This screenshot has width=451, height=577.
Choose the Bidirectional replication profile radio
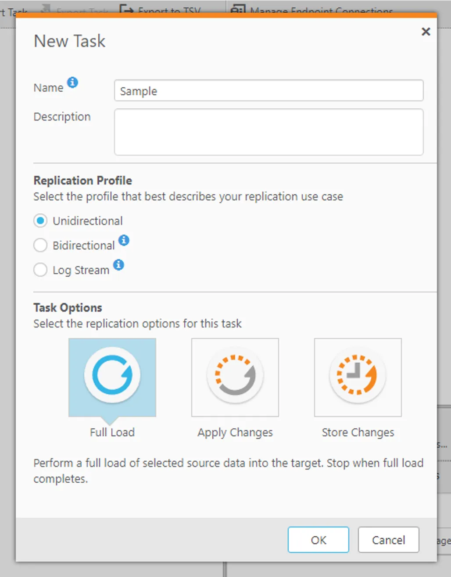tap(40, 246)
